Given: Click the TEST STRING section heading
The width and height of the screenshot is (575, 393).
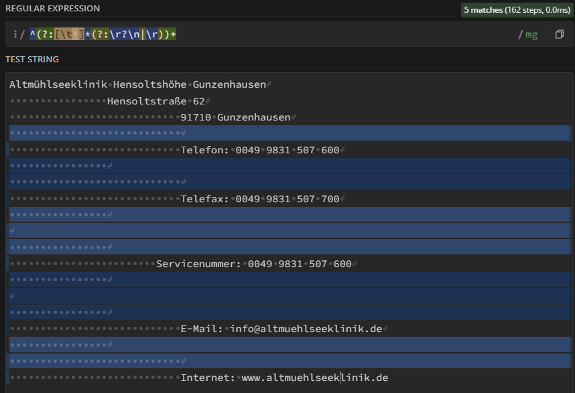Looking at the screenshot, I should point(32,59).
